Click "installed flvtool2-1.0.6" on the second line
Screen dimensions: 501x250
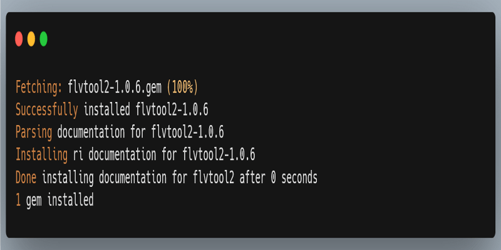coord(146,110)
